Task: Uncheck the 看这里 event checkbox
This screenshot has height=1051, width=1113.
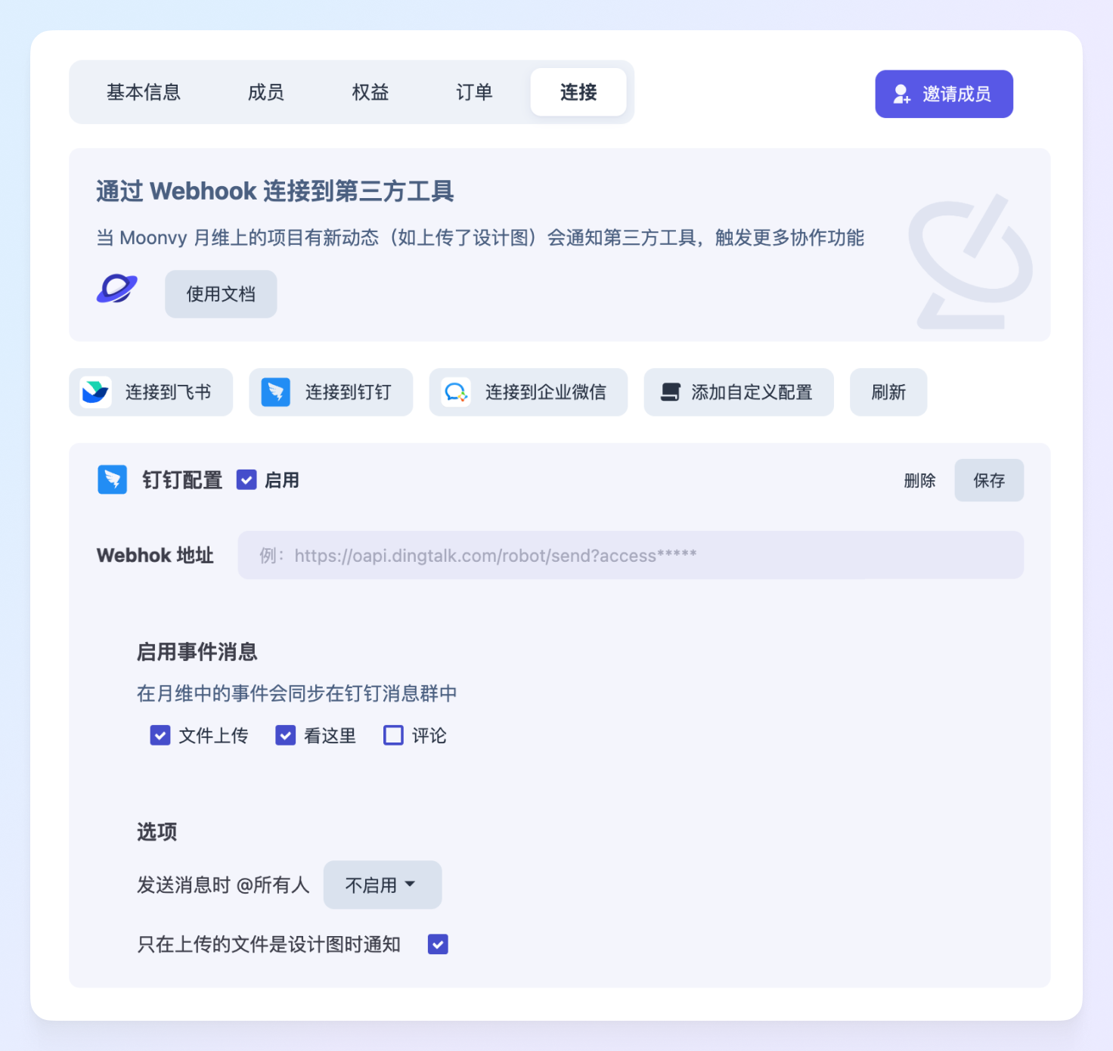Action: coord(285,735)
